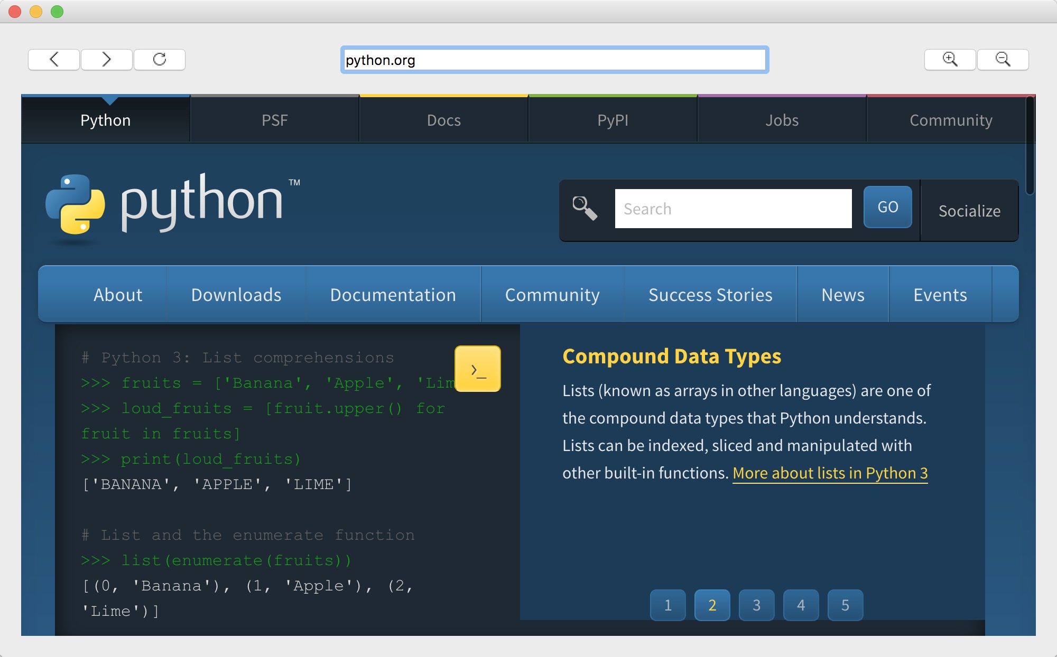Launch interactive shell yellow terminal button
The height and width of the screenshot is (657, 1057).
477,369
